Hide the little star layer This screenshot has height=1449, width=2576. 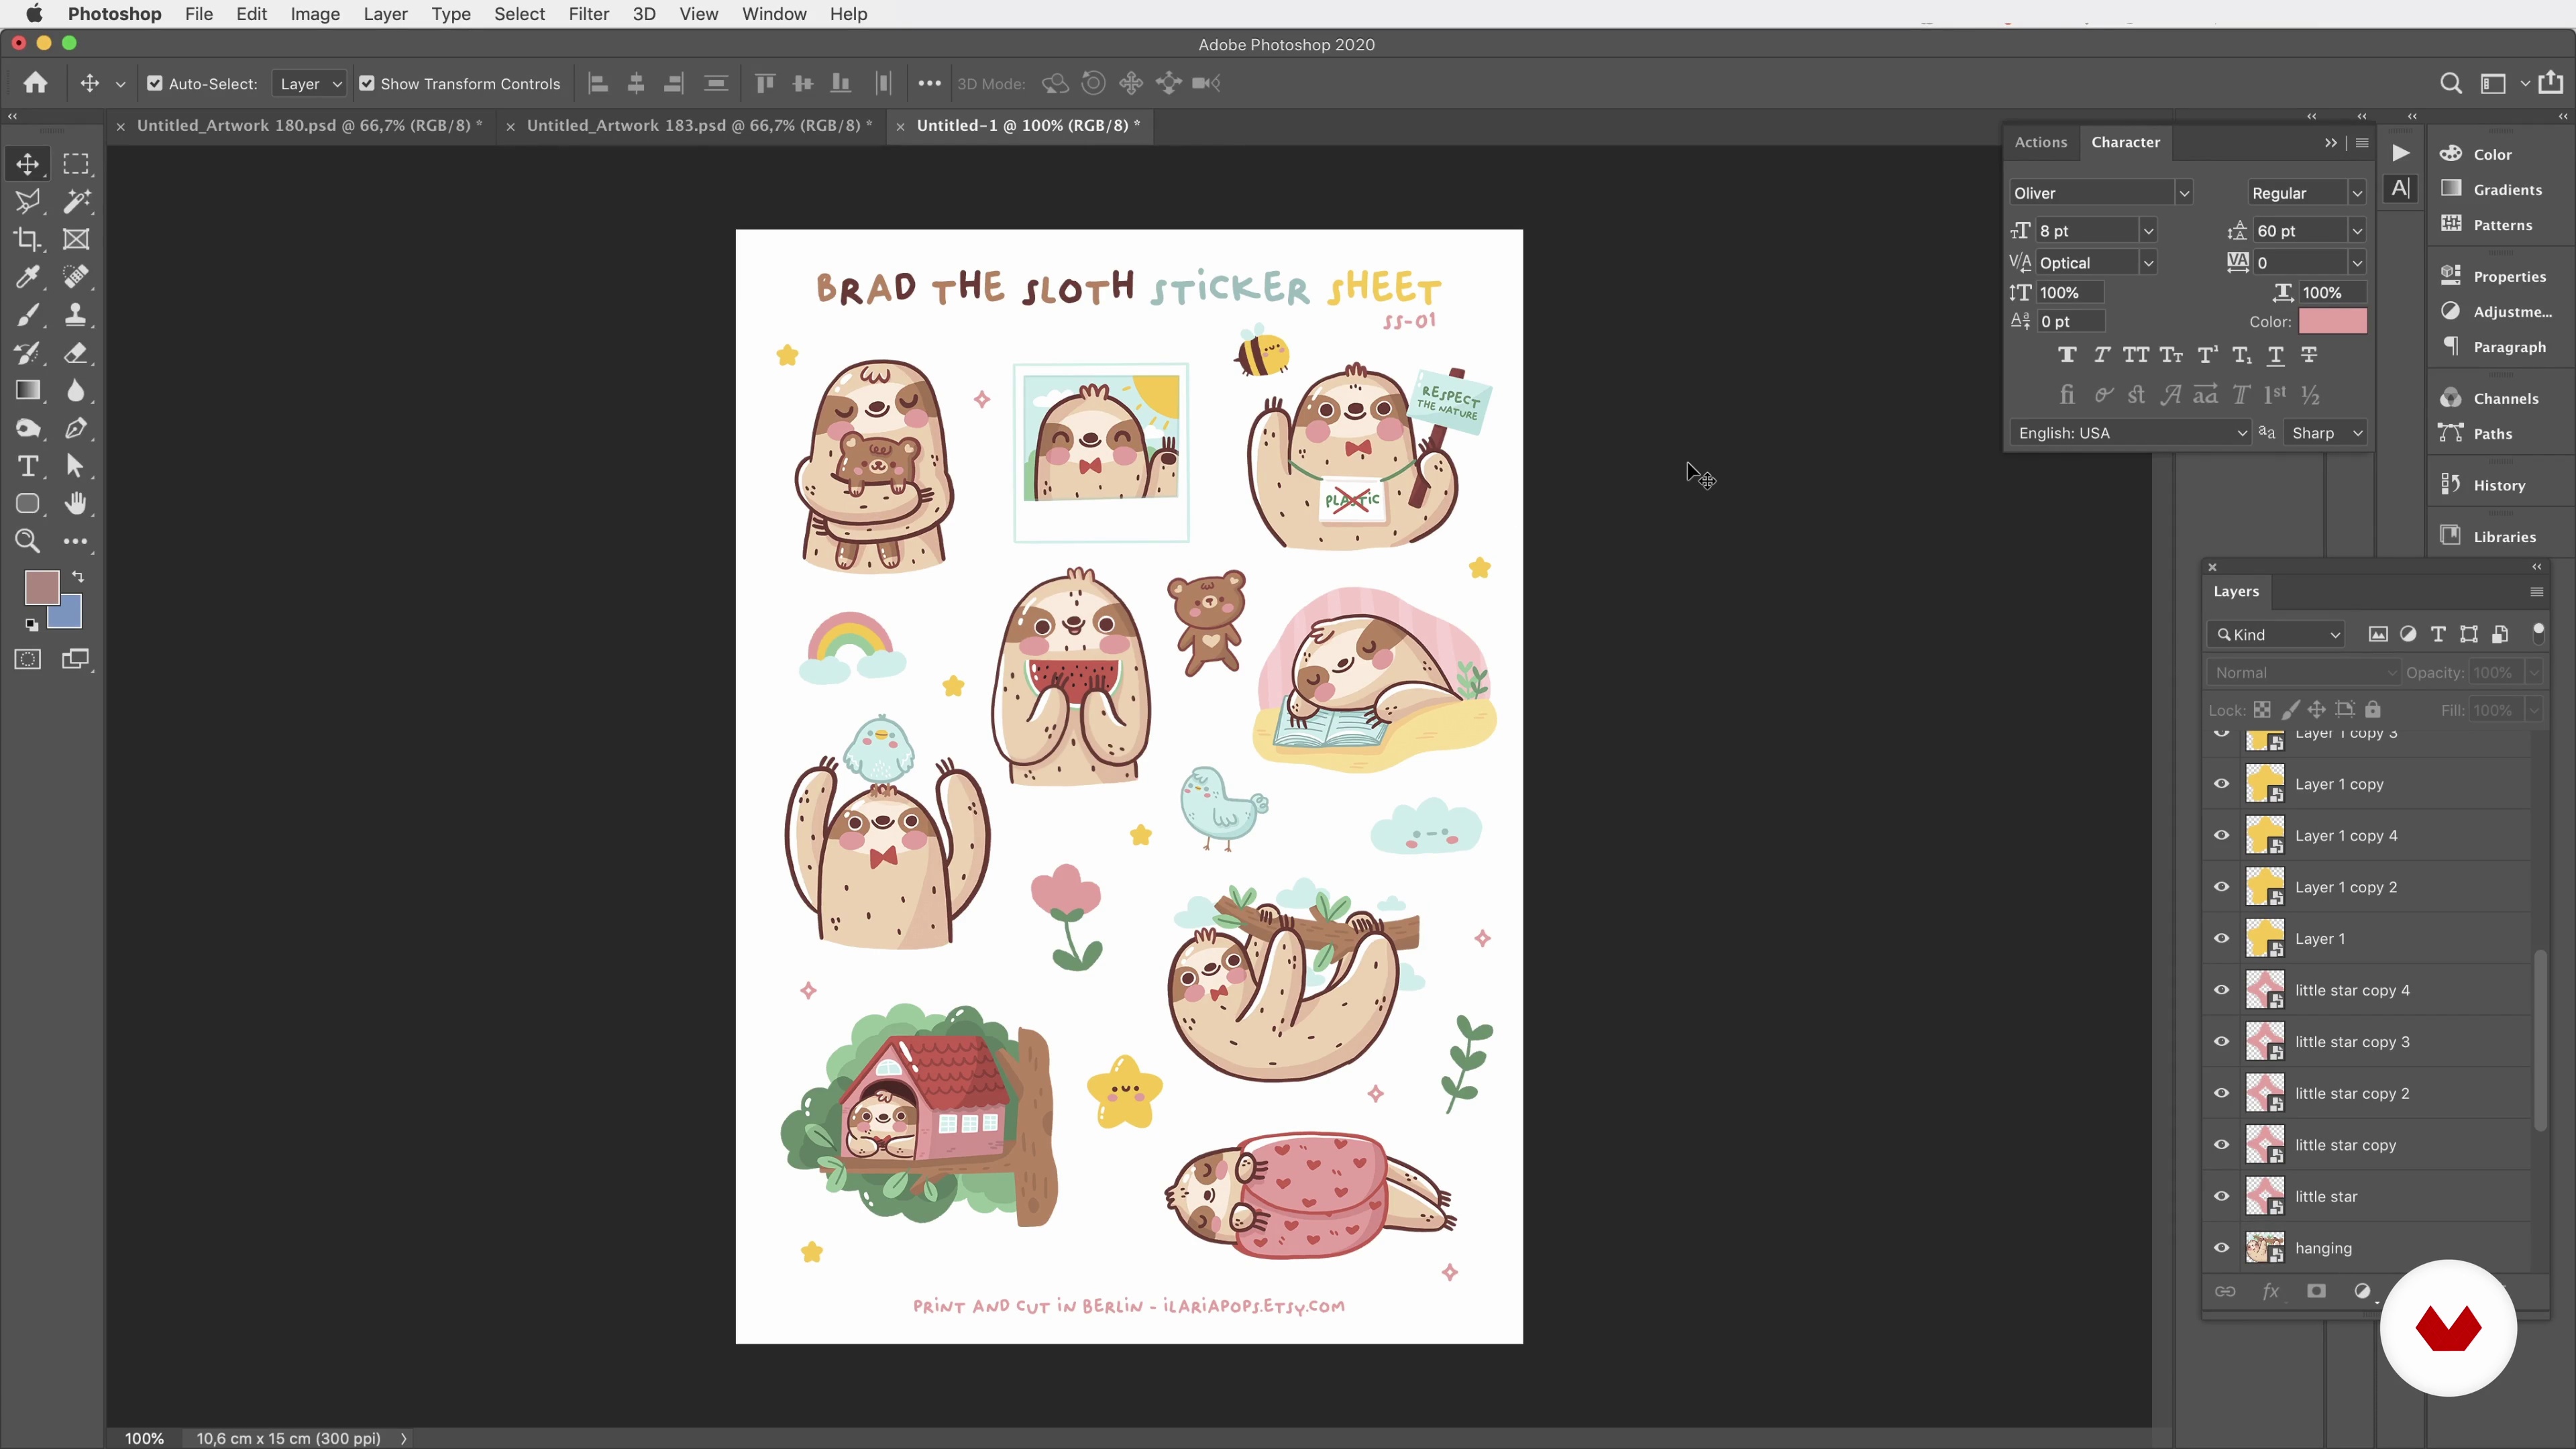(2221, 1196)
